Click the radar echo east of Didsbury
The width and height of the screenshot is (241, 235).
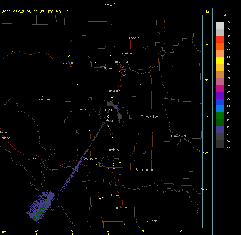[x=119, y=117]
